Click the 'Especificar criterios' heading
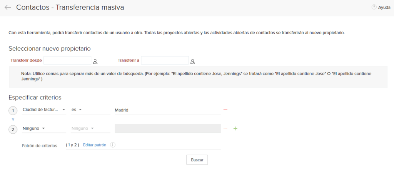This screenshot has height=171, width=394. (35, 97)
